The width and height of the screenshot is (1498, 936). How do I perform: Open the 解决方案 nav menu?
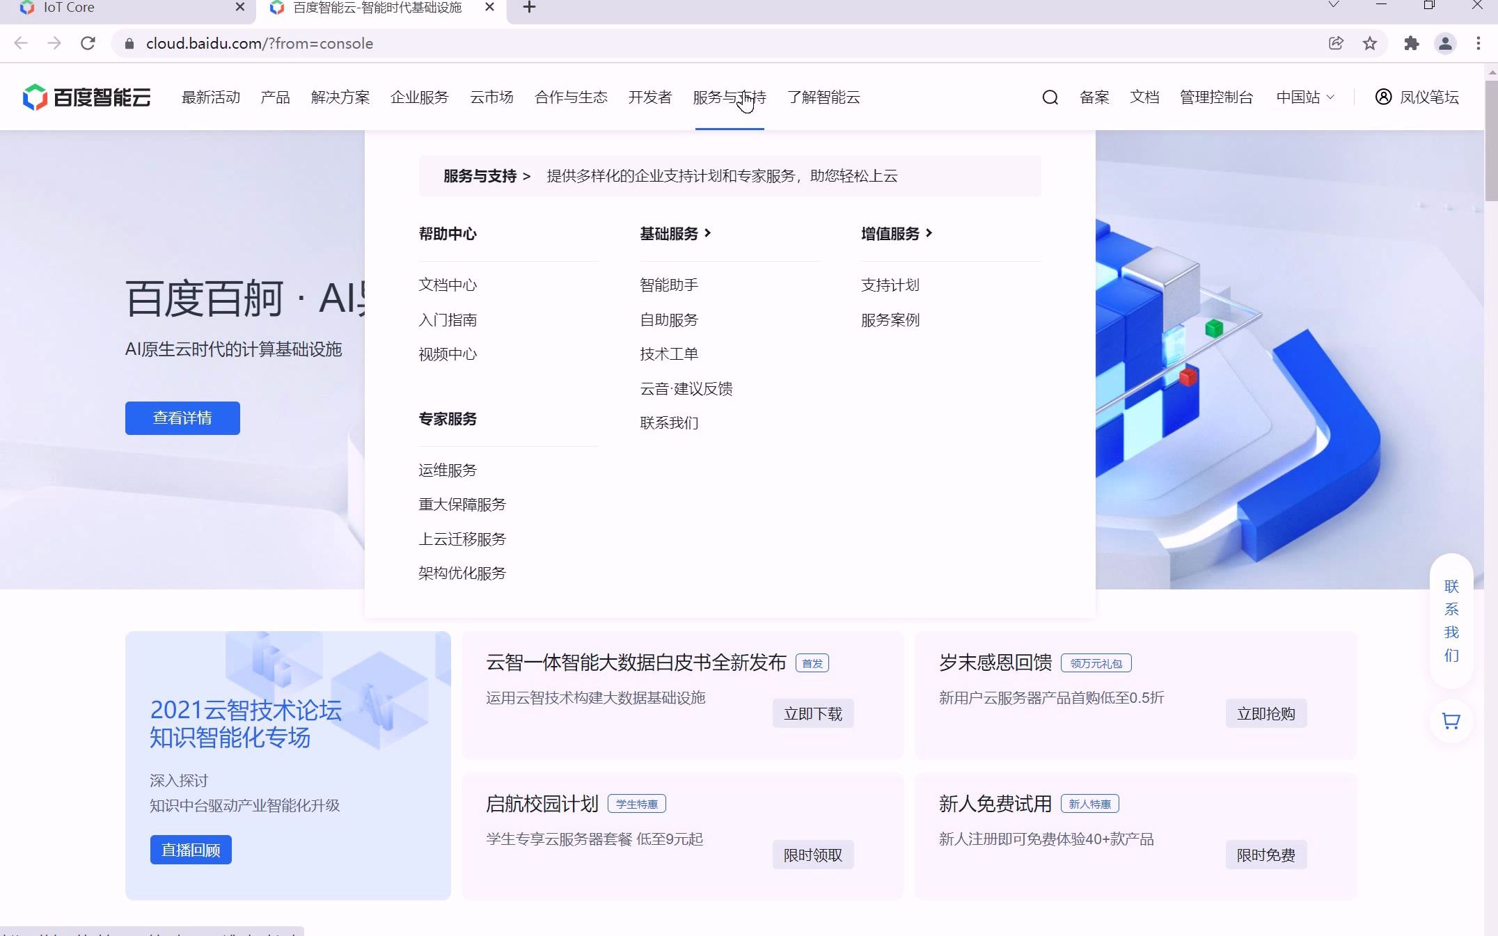(340, 97)
